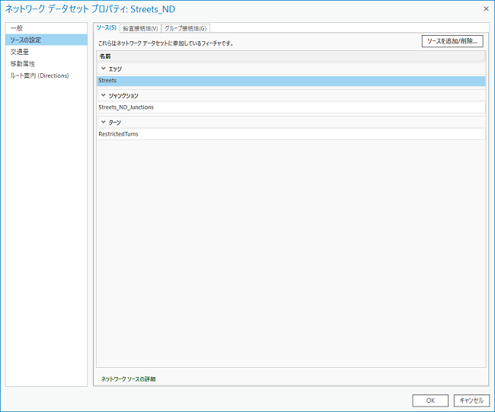The width and height of the screenshot is (495, 412).
Task: Open the グループ接続性(G) tab
Action: pos(185,28)
